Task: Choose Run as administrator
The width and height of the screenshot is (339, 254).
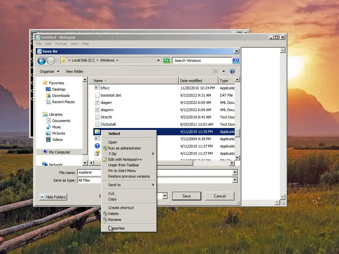Action: click(129, 148)
